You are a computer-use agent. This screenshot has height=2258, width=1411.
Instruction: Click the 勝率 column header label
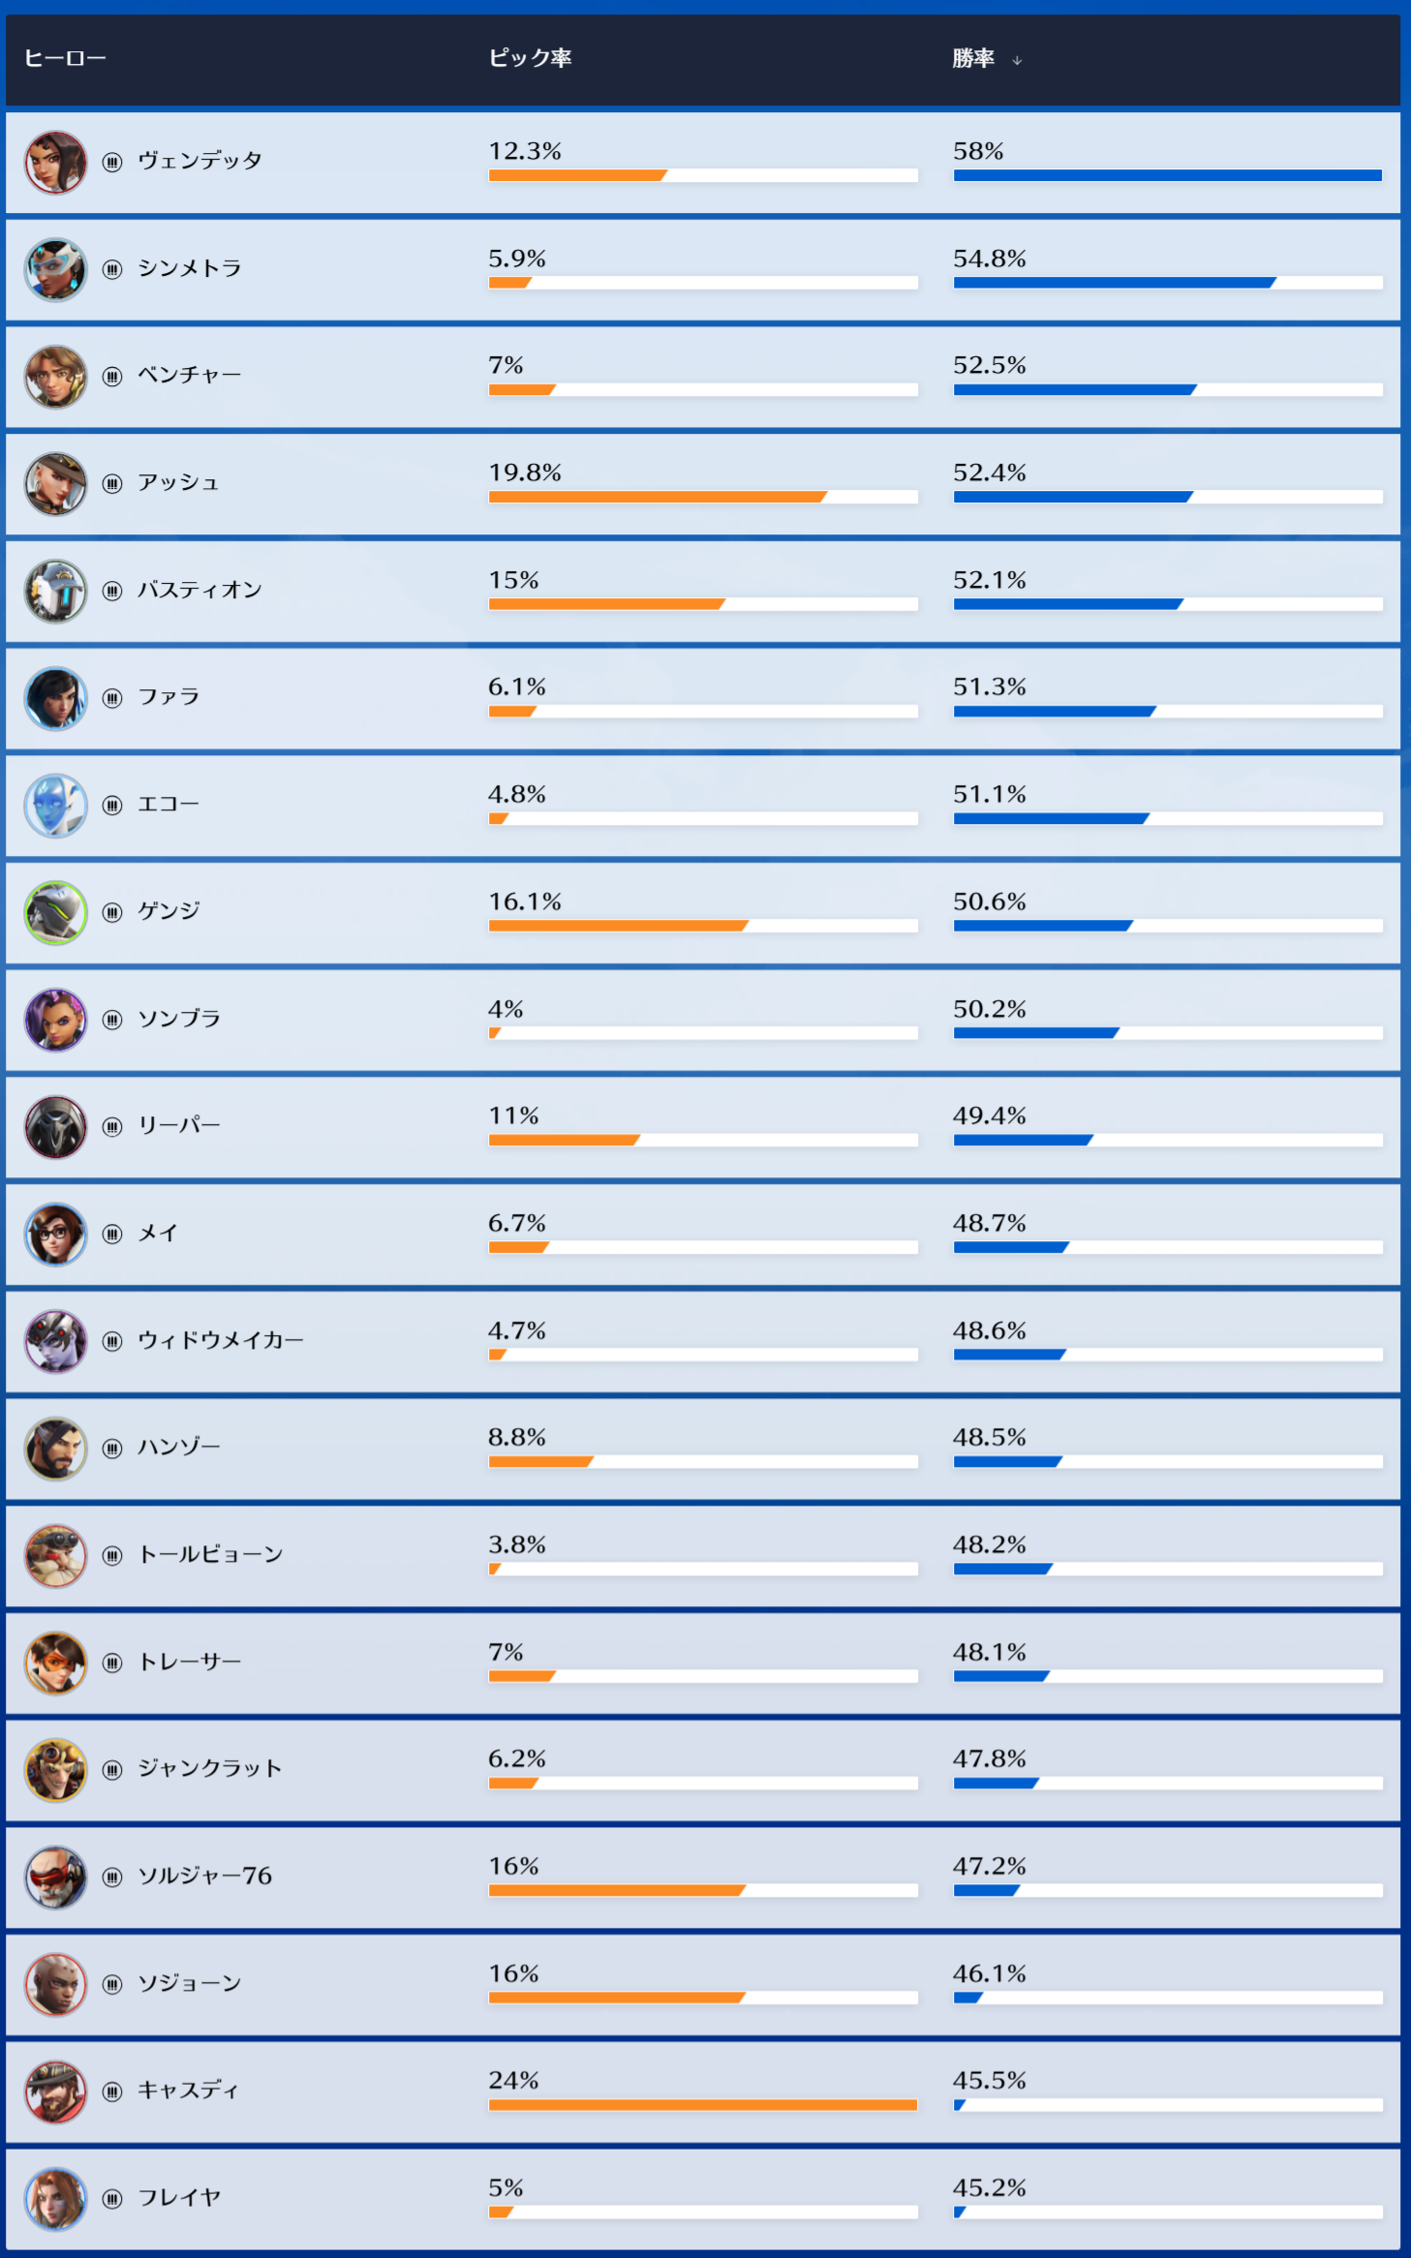point(972,59)
